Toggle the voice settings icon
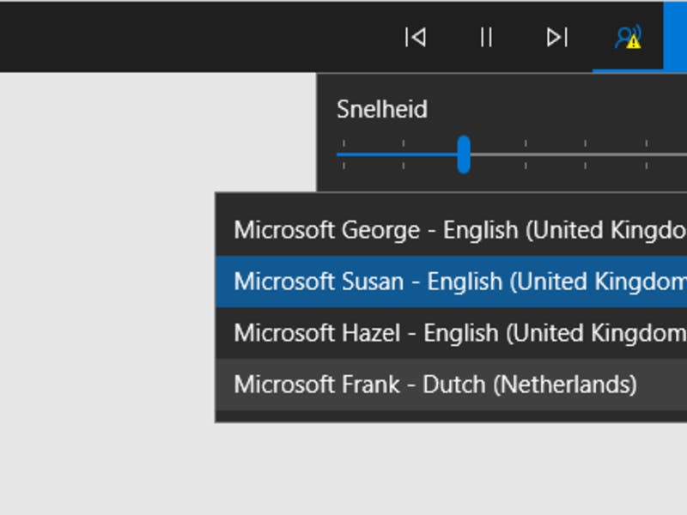This screenshot has height=515, width=687. pyautogui.click(x=628, y=37)
